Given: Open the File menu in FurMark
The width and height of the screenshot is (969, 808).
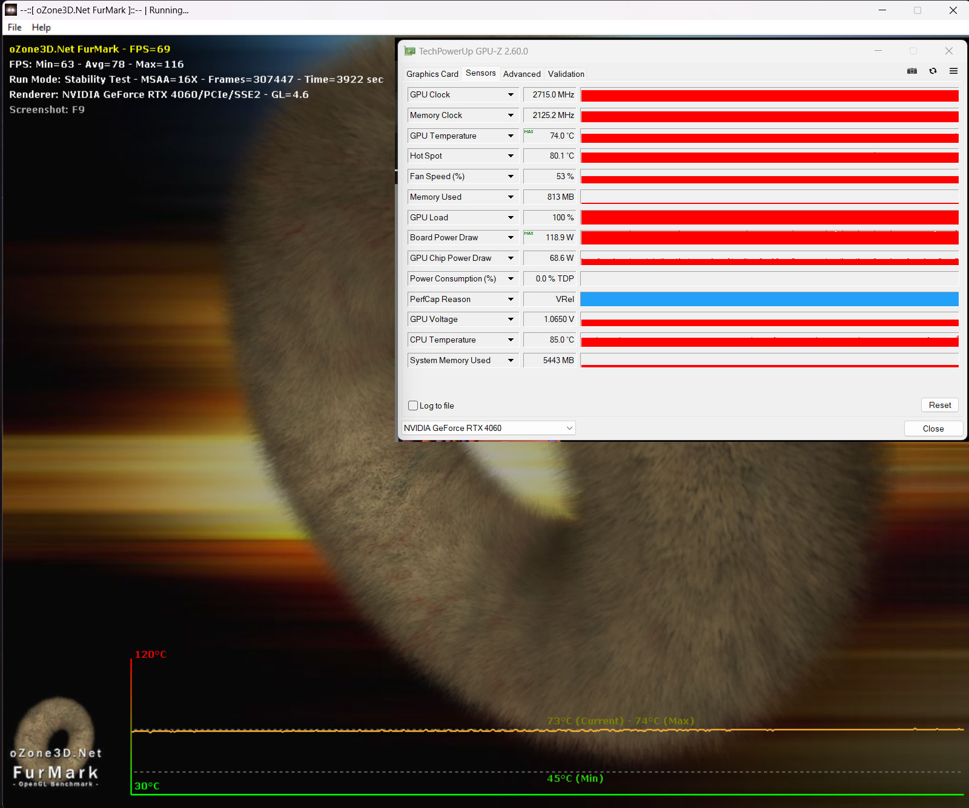Looking at the screenshot, I should click(x=15, y=27).
